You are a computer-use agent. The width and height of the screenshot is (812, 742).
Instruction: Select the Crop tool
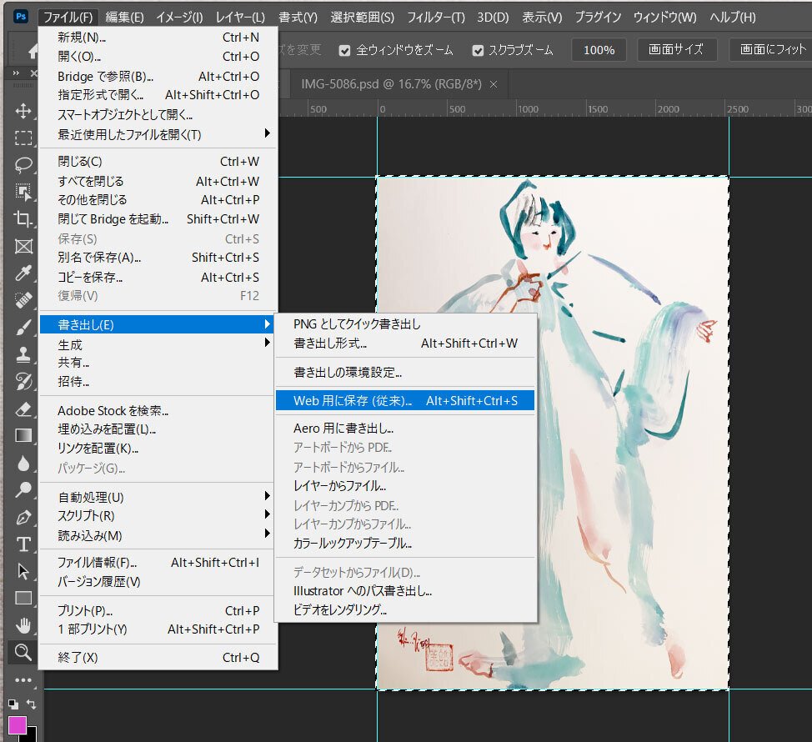[x=23, y=219]
